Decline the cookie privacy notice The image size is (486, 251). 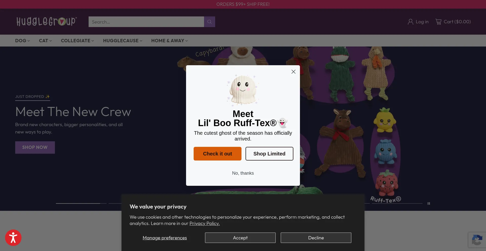[x=316, y=238]
